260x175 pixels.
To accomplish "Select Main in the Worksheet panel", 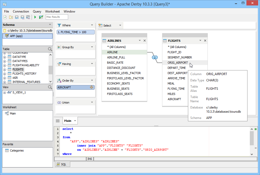I will pos(13,113).
